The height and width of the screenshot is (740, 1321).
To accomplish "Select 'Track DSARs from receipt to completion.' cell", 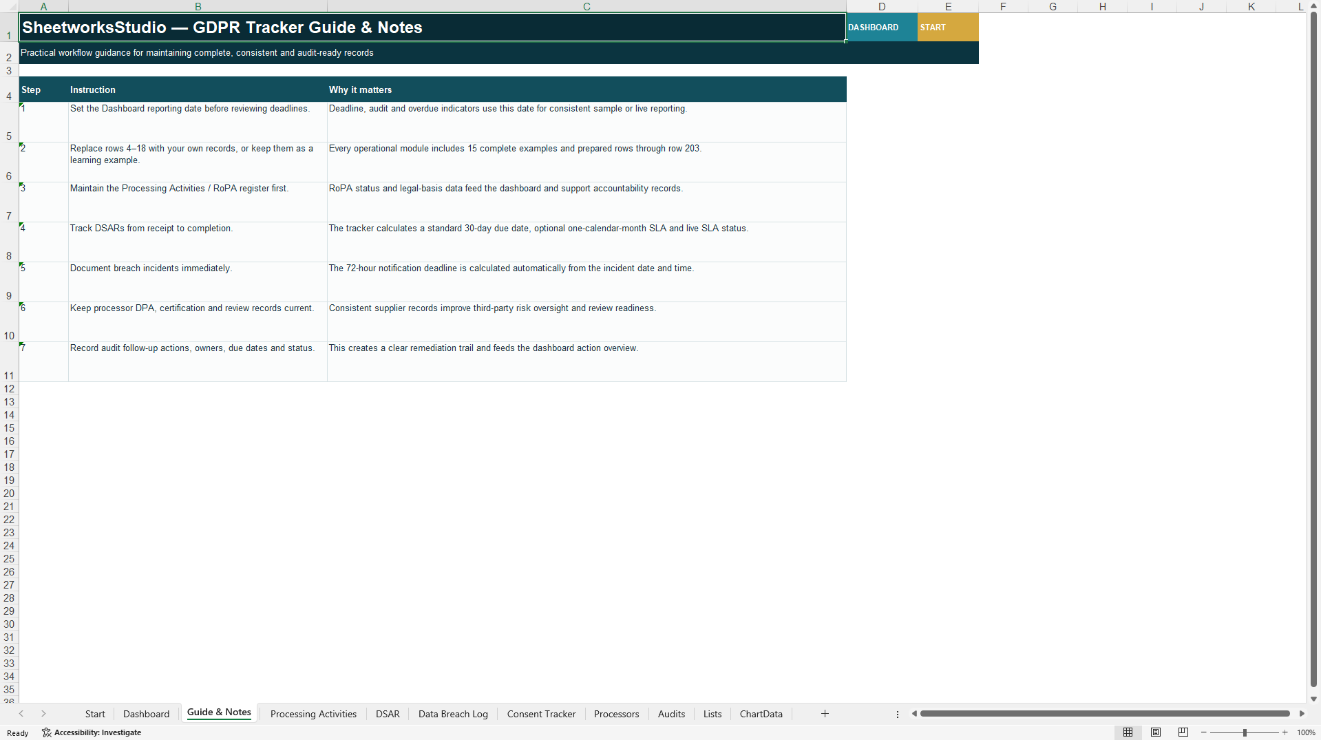I will click(x=198, y=242).
